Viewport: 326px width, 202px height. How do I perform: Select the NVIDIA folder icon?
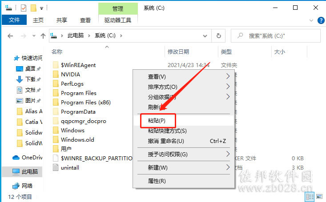56,74
